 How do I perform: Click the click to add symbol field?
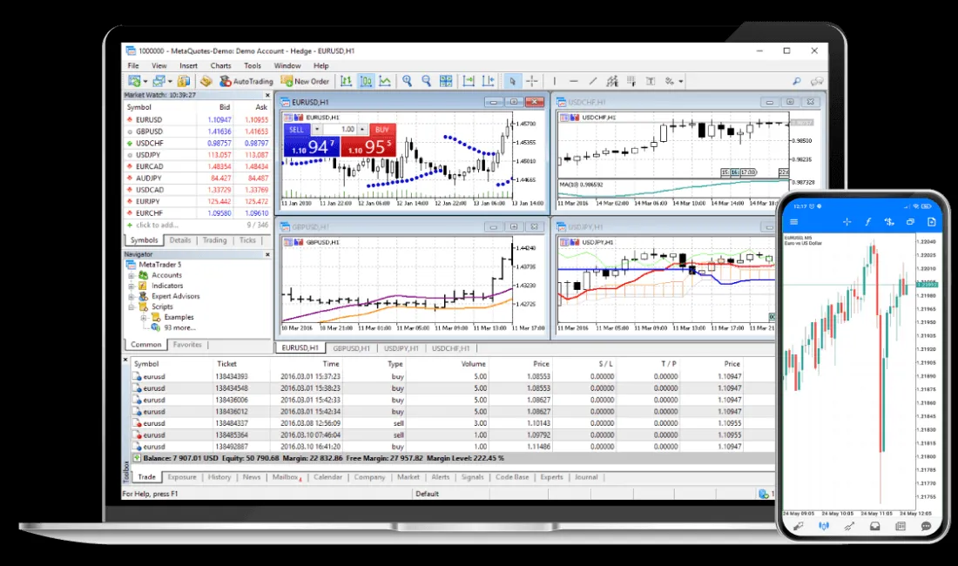coord(157,224)
